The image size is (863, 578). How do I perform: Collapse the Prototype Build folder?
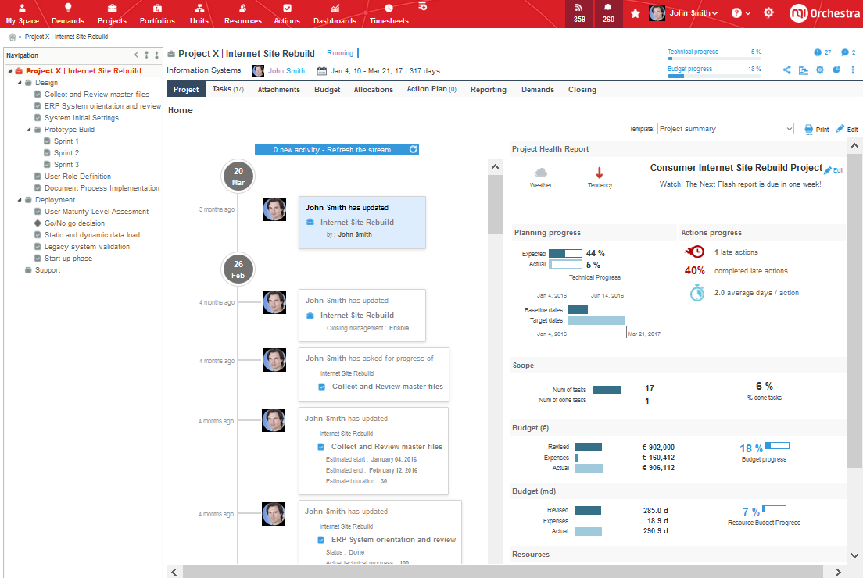click(29, 130)
